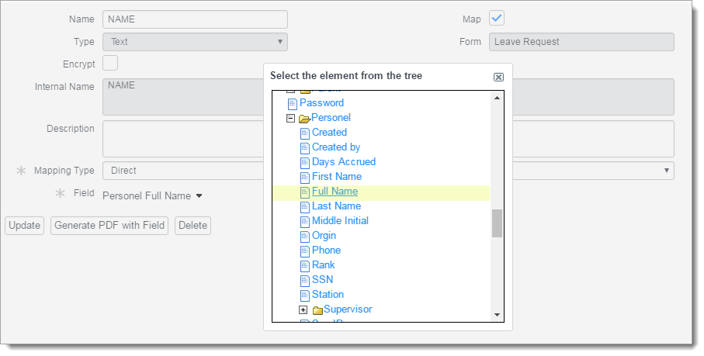Click the tree scrollbar down arrow
This screenshot has width=704, height=356.
pyautogui.click(x=497, y=315)
